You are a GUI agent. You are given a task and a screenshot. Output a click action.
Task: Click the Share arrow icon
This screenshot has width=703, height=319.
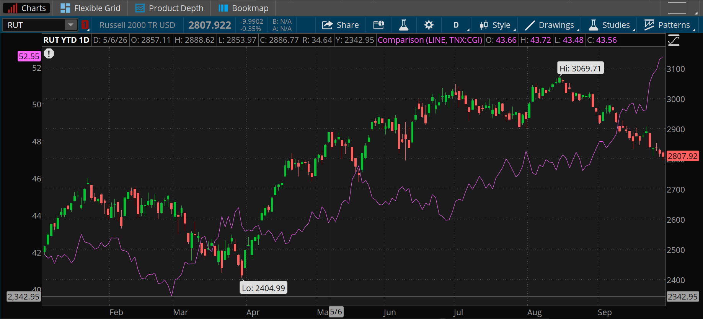(x=327, y=25)
